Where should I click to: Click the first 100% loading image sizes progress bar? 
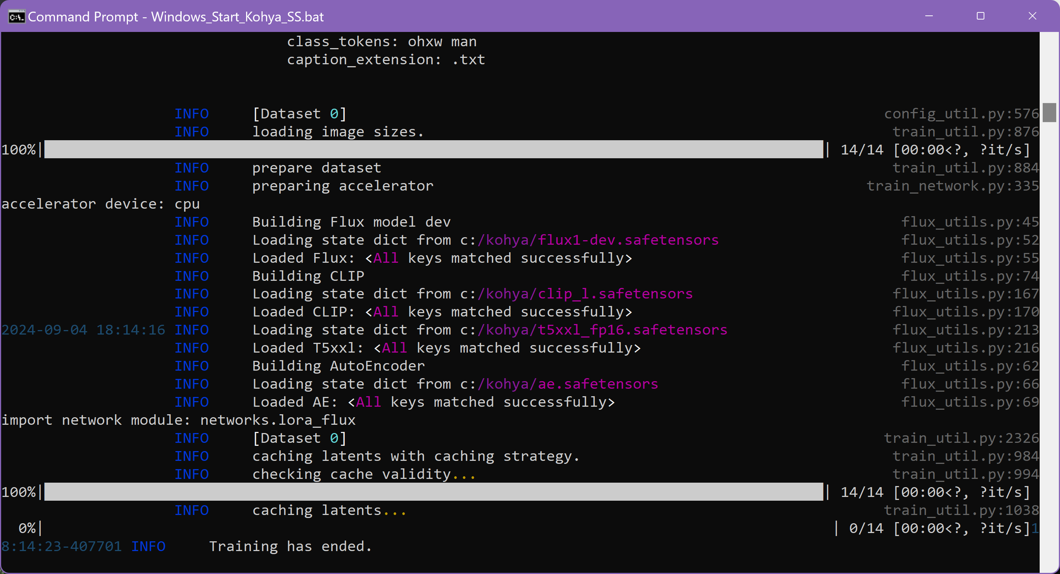tap(433, 150)
